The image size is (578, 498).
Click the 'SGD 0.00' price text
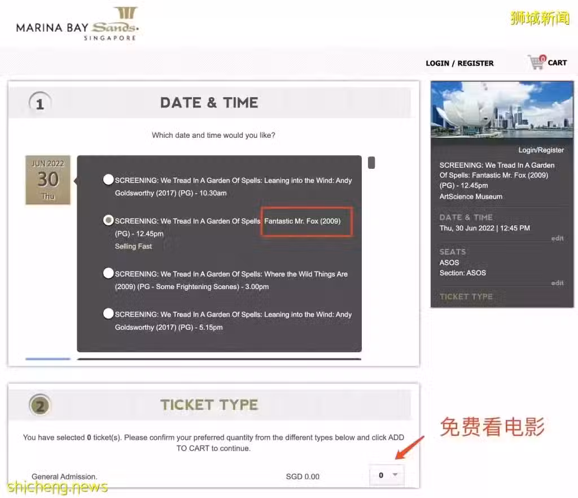303,477
